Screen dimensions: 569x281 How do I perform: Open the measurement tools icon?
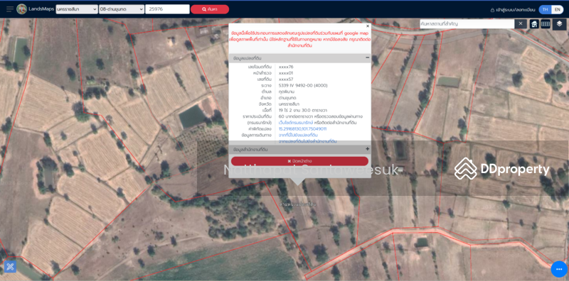[x=10, y=267]
